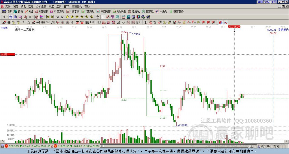Open the 江恩轮 wheel tool

(134, 12)
